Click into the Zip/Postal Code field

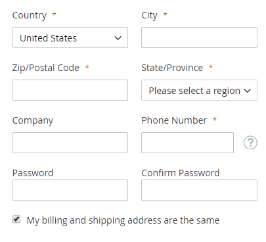70,90
